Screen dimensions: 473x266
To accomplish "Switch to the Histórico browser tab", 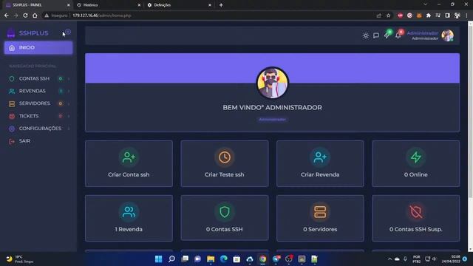I will coord(108,5).
